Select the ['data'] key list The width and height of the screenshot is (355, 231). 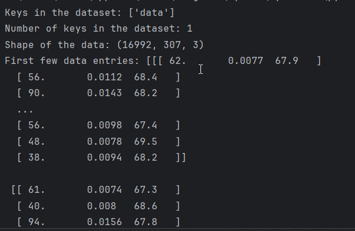pyautogui.click(x=152, y=13)
